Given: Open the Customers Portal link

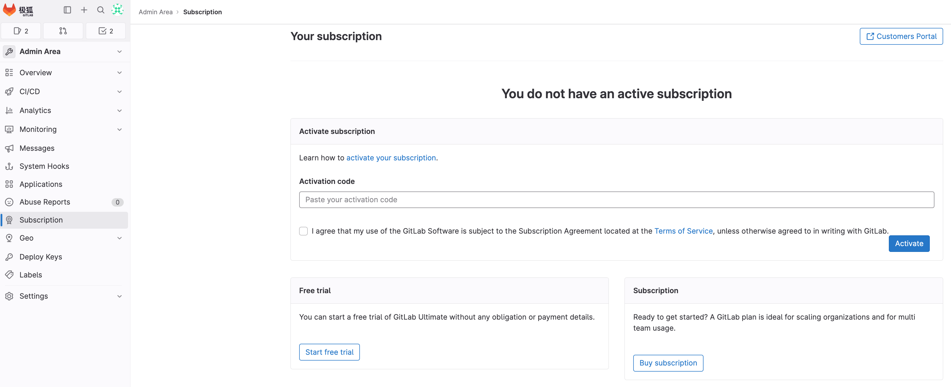Looking at the screenshot, I should (901, 37).
